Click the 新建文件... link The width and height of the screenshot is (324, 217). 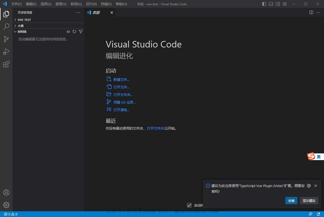(x=121, y=80)
